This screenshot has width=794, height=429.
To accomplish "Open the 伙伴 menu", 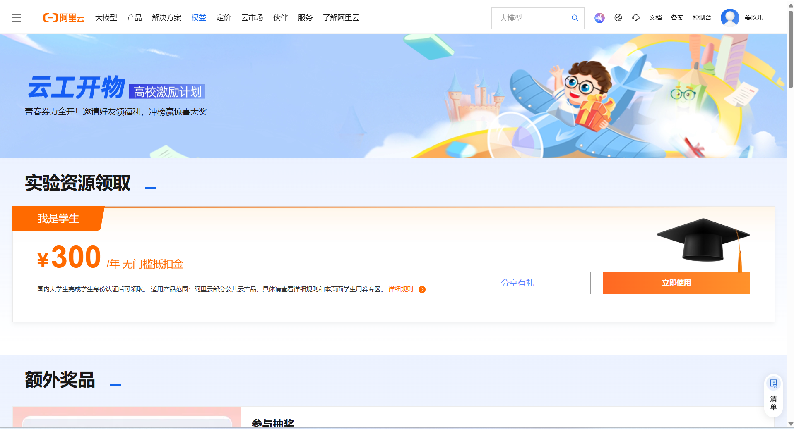I will pyautogui.click(x=281, y=18).
